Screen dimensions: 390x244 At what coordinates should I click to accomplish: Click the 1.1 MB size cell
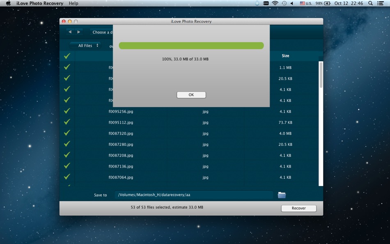click(x=285, y=67)
